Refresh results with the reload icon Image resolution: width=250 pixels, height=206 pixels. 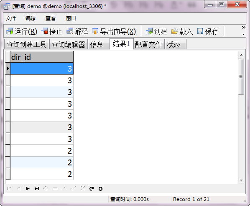tap(92, 188)
